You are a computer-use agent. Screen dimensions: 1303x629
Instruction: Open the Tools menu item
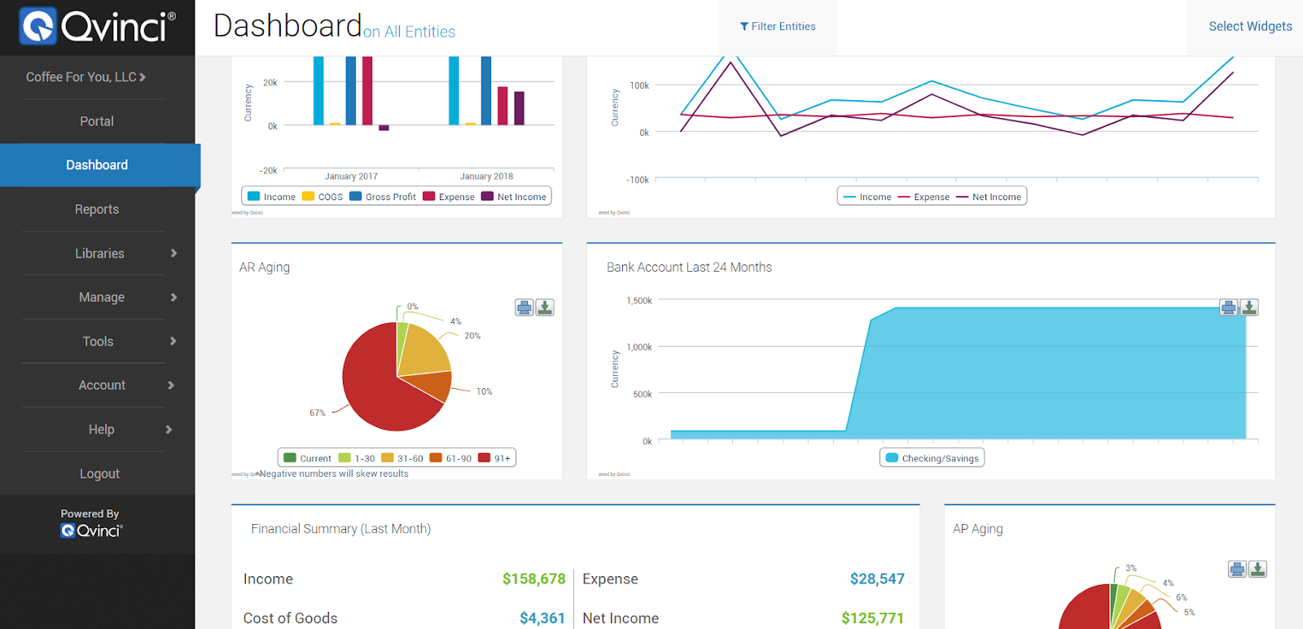(98, 341)
